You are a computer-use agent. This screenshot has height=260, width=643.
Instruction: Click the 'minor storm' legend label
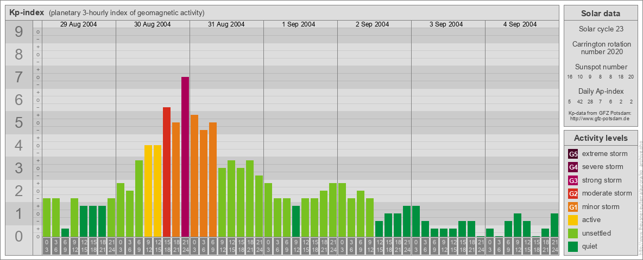coord(601,206)
